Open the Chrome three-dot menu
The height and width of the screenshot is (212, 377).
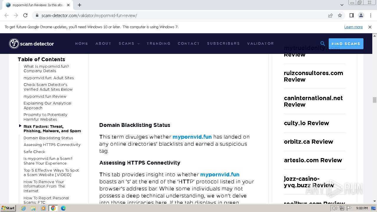[x=370, y=15]
